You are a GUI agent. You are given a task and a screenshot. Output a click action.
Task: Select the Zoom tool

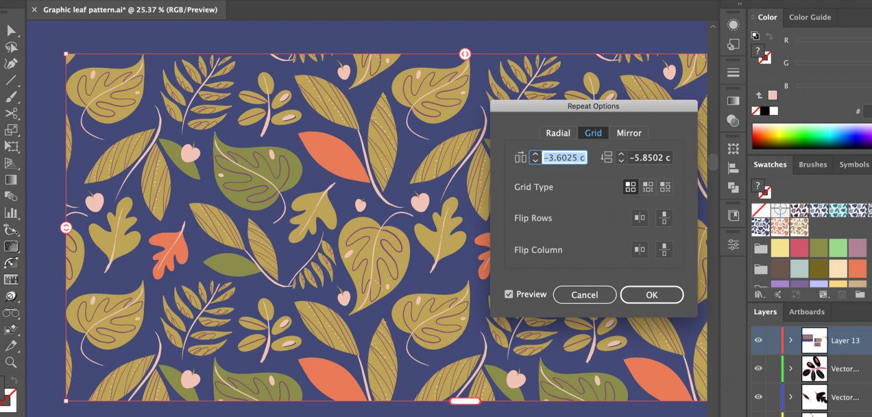click(10, 362)
